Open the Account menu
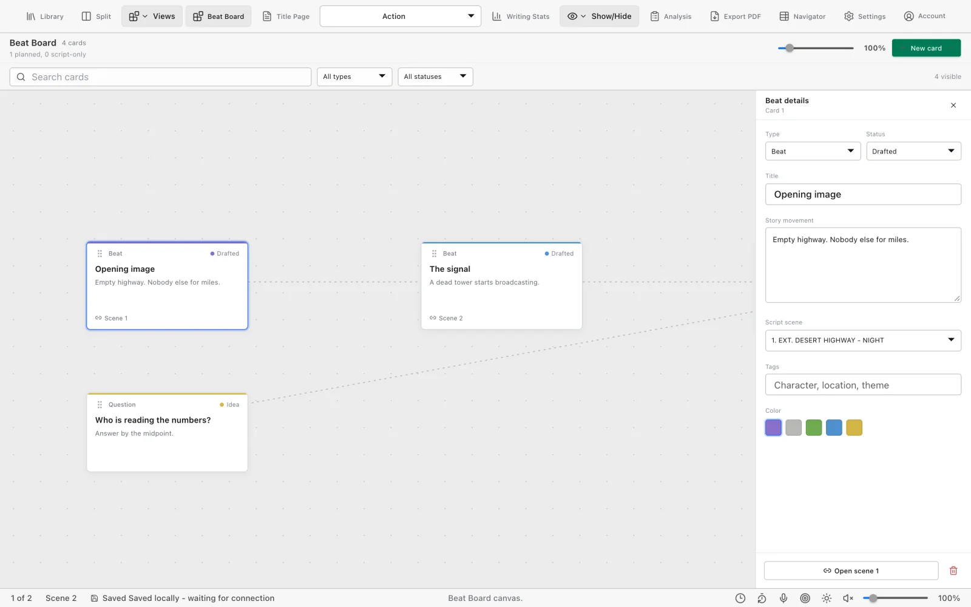The image size is (971, 607). tap(925, 16)
